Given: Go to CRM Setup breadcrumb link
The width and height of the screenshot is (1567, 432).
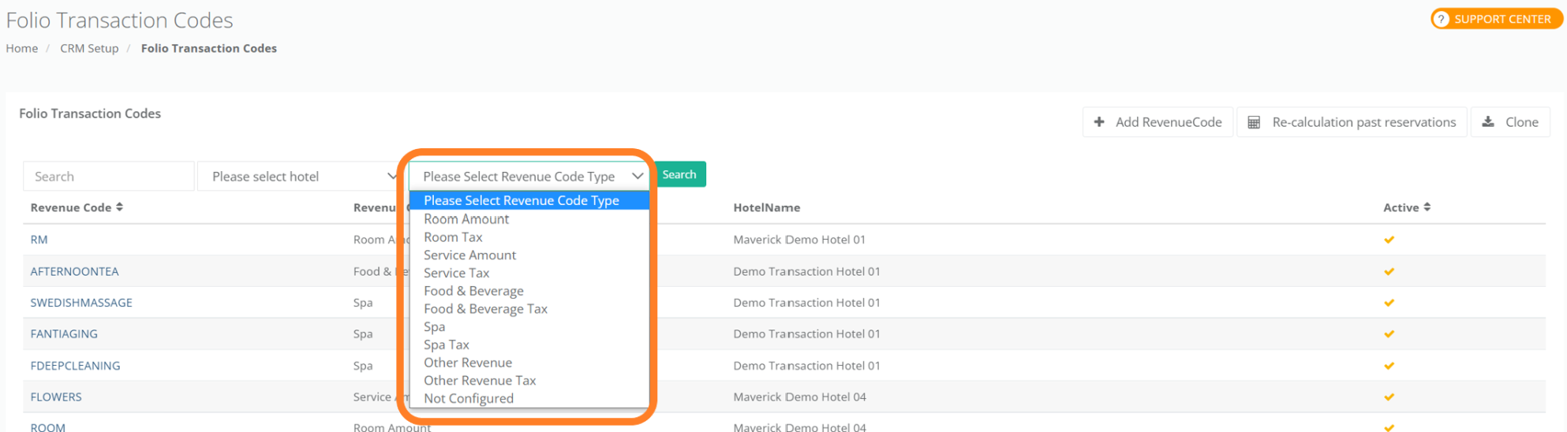Looking at the screenshot, I should (89, 48).
